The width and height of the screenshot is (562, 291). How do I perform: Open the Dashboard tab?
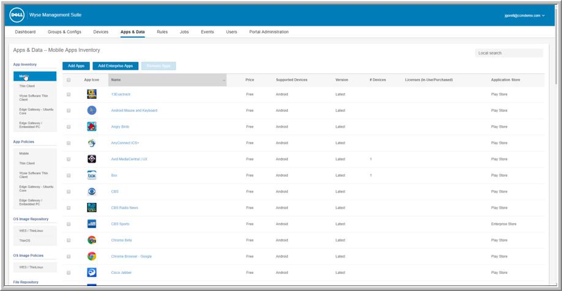coord(25,32)
